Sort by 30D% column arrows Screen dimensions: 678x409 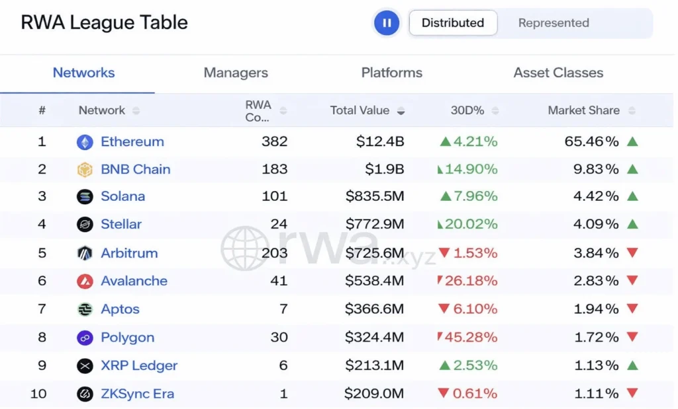point(495,111)
